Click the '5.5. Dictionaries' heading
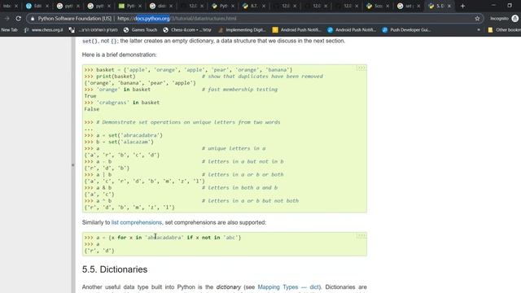 tap(115, 269)
